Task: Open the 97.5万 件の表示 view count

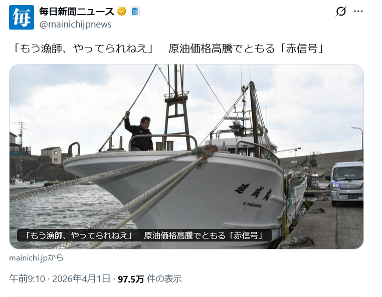Action: (150, 279)
